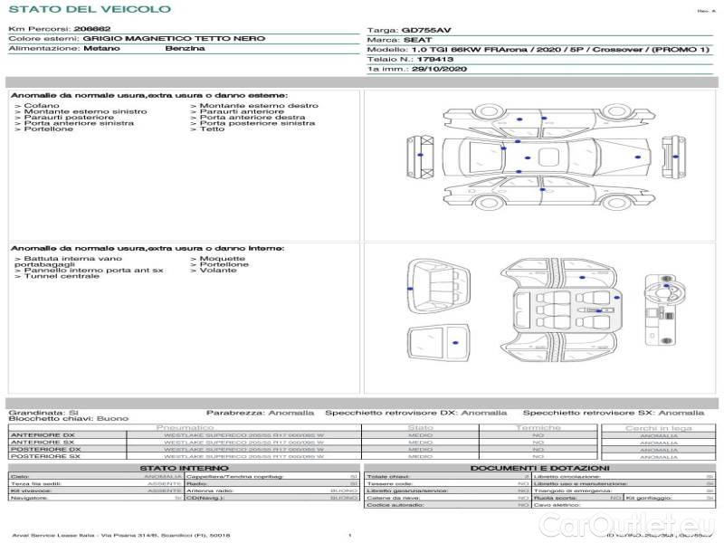Click the Pneumatico column header

(185, 427)
